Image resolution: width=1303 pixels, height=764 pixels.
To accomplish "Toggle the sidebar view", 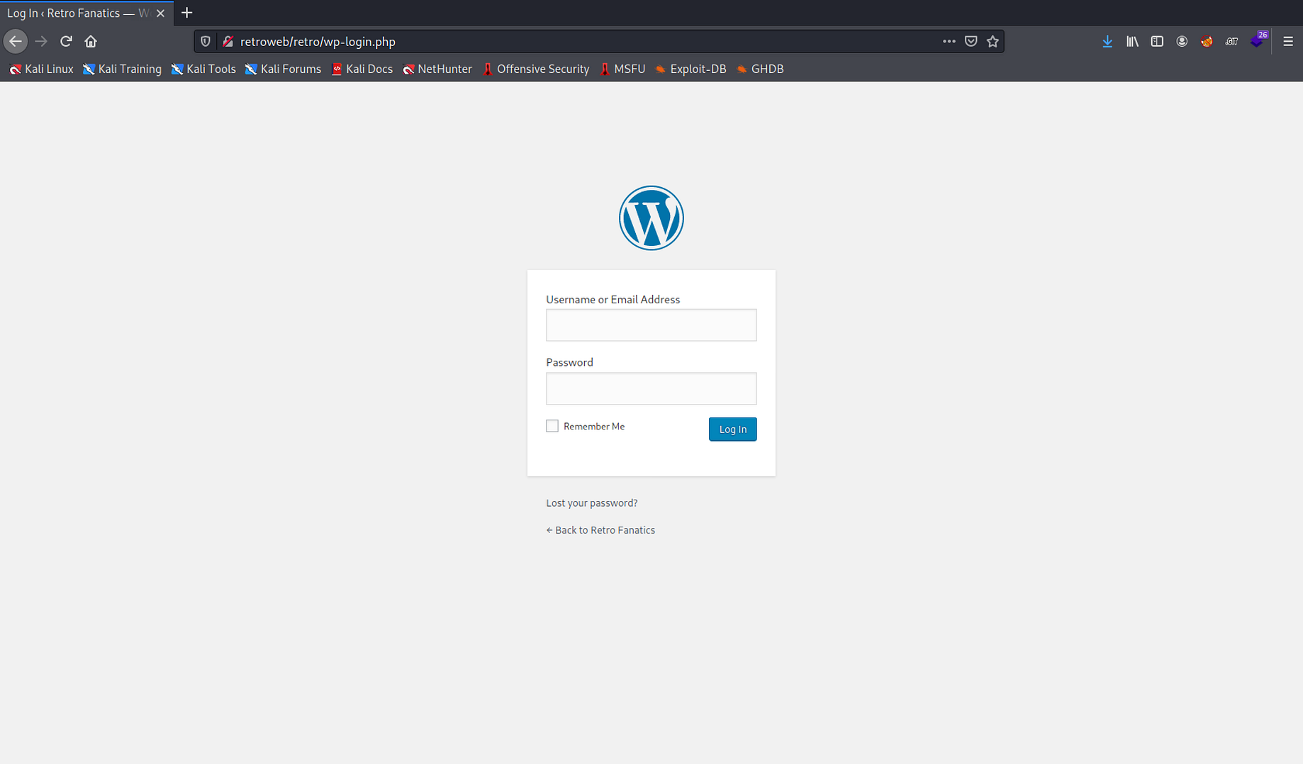I will (1157, 41).
